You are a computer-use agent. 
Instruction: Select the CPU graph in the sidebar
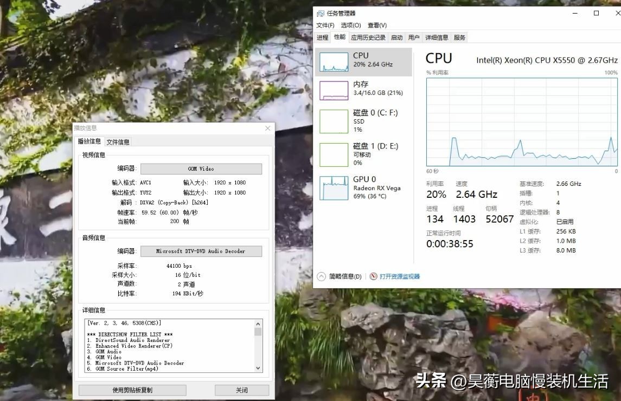(x=355, y=62)
